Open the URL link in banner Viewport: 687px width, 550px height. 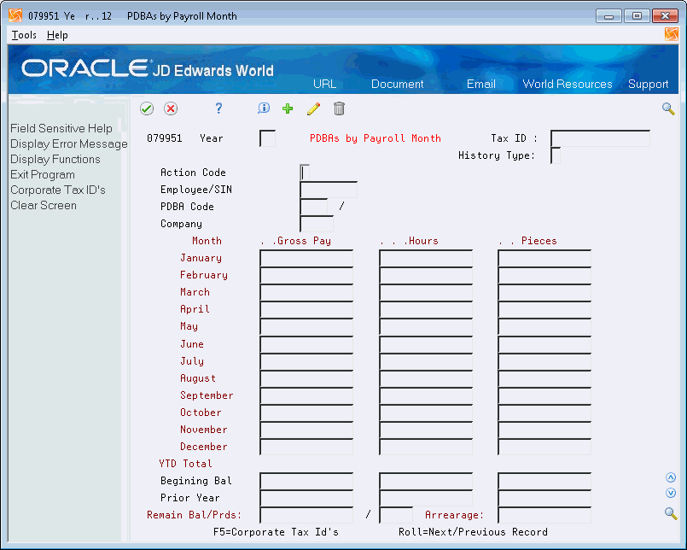[324, 84]
